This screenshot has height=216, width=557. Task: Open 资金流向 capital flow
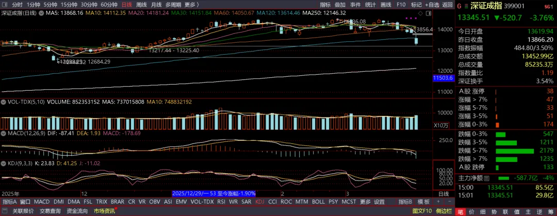[x=77, y=211]
